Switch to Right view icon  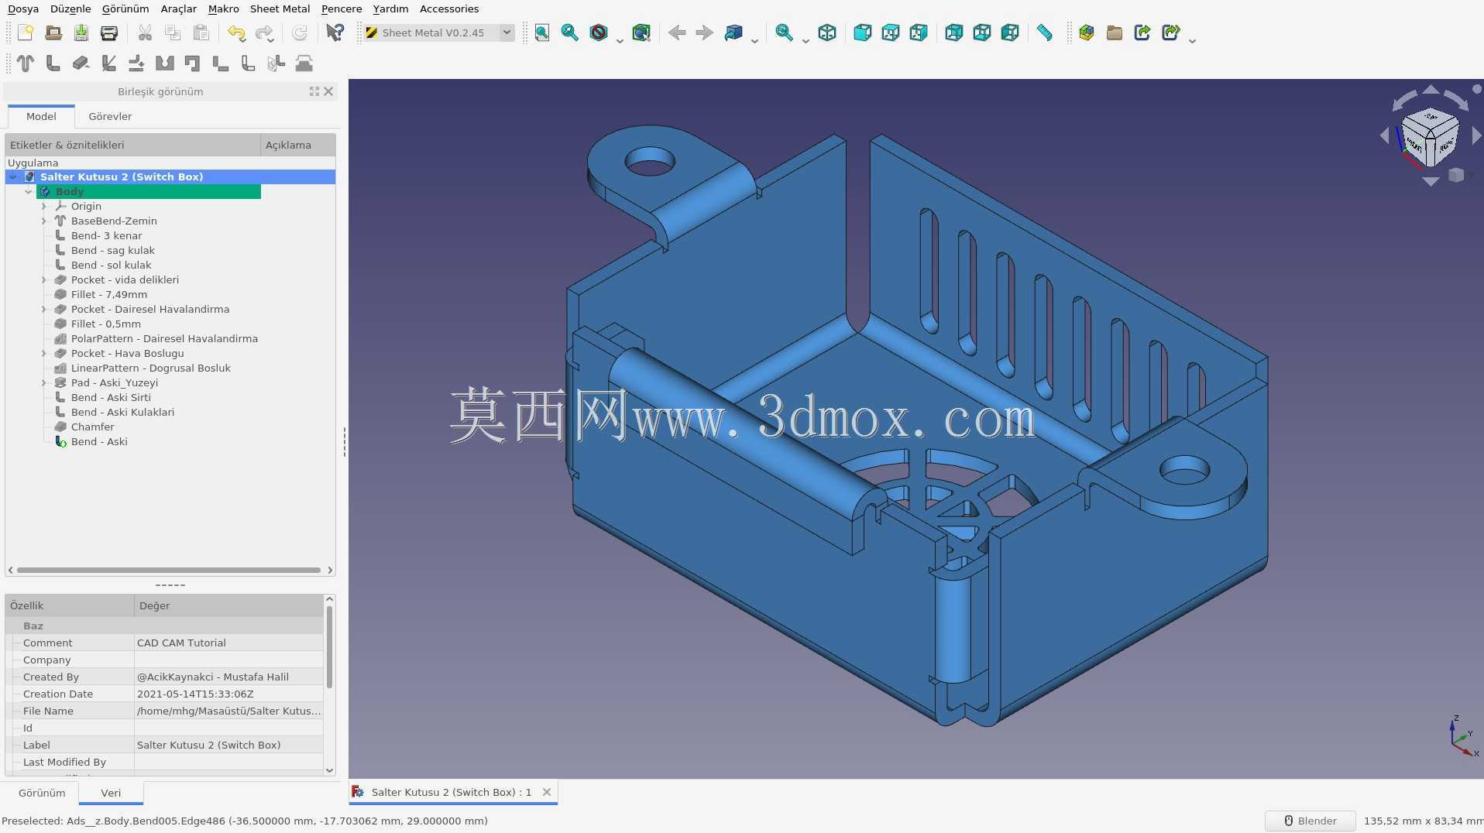[x=919, y=33]
